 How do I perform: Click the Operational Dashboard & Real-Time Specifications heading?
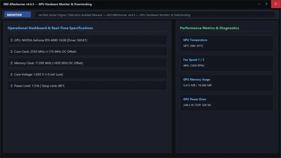[x=50, y=28]
